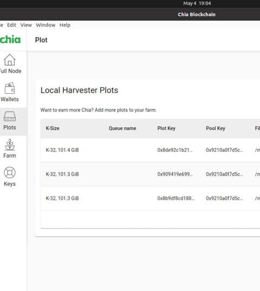Select plot key 0x8de92c1b21...
This screenshot has height=291, width=260.
pyautogui.click(x=175, y=150)
